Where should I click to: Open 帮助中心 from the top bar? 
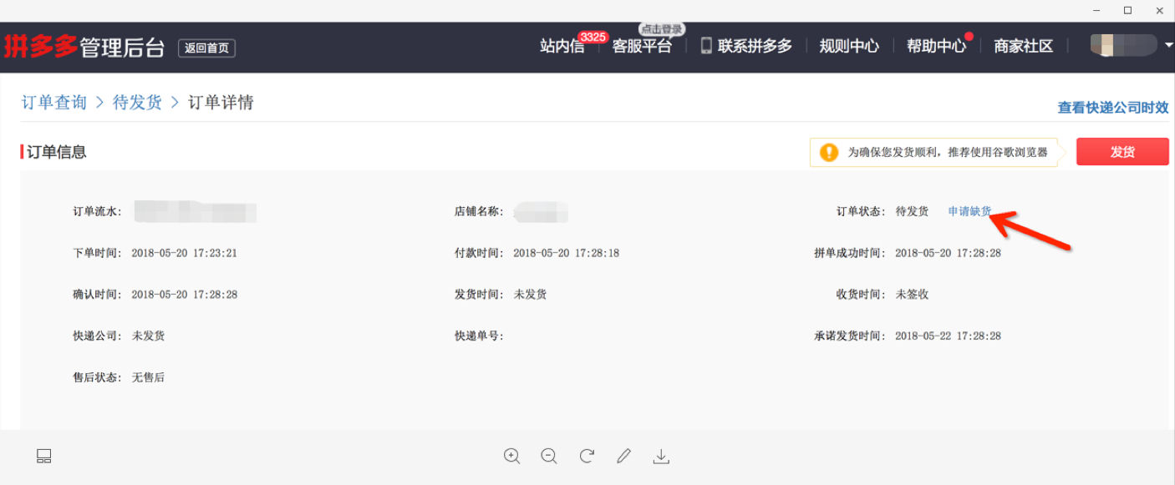pos(936,47)
